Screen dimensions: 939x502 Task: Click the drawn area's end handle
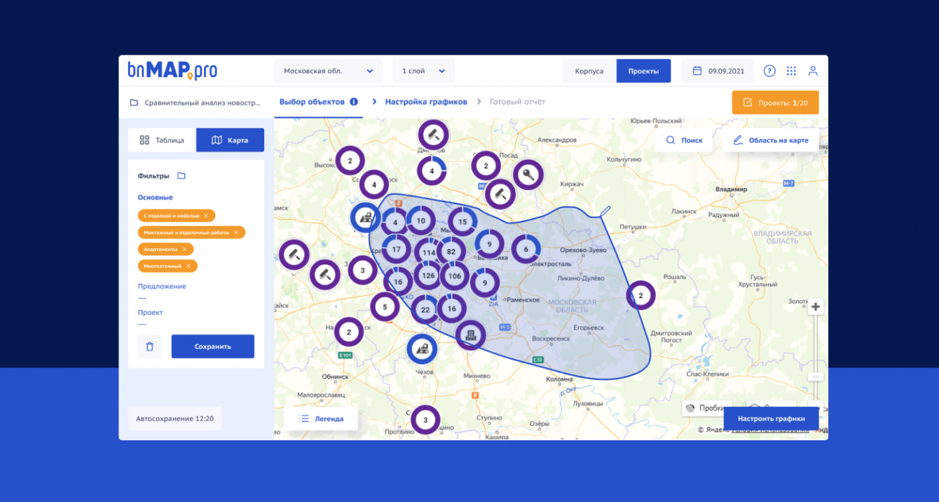pos(605,210)
